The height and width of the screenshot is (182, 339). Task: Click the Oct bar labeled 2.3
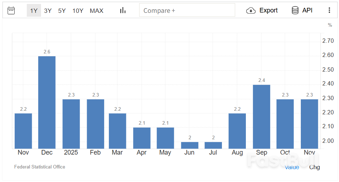[285, 124]
